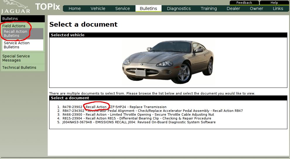Open the Training tab
Image resolution: width=290 pixels, height=159 pixels.
pyautogui.click(x=209, y=8)
